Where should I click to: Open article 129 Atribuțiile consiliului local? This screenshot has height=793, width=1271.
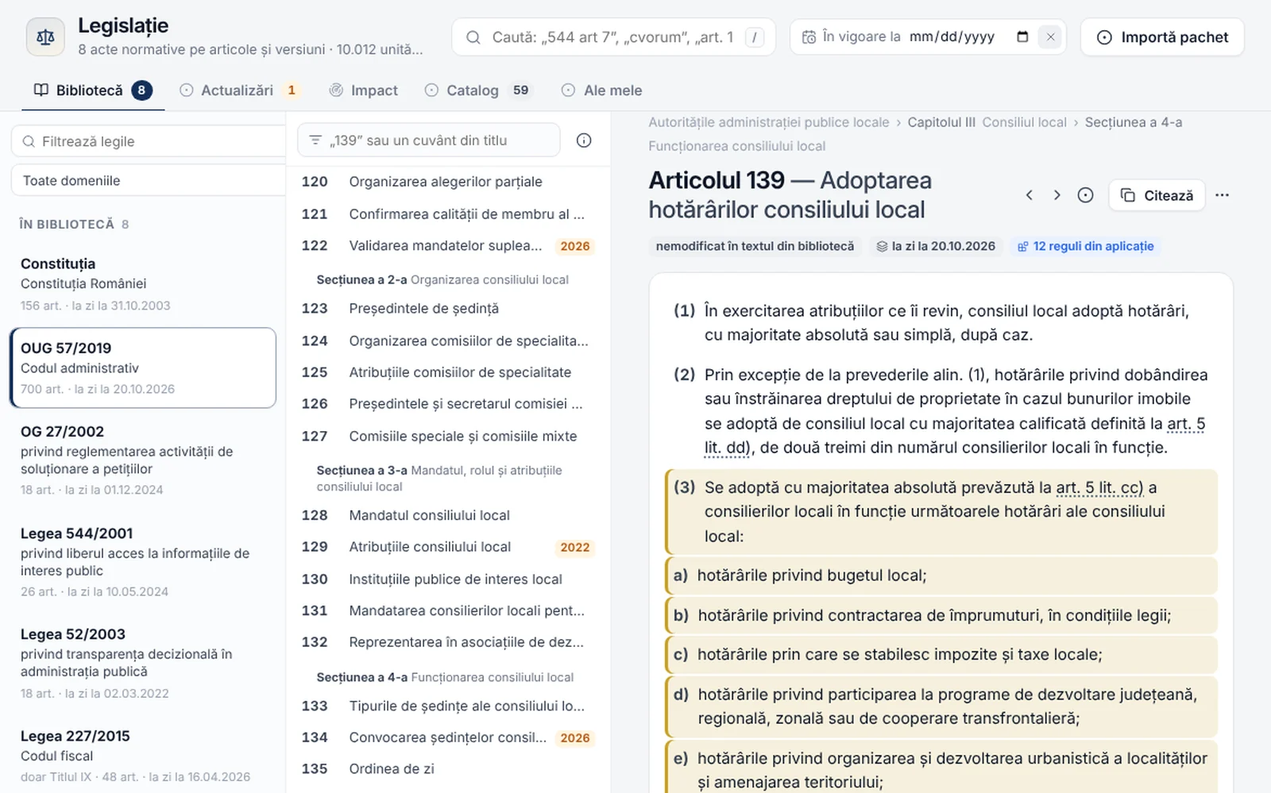click(447, 547)
